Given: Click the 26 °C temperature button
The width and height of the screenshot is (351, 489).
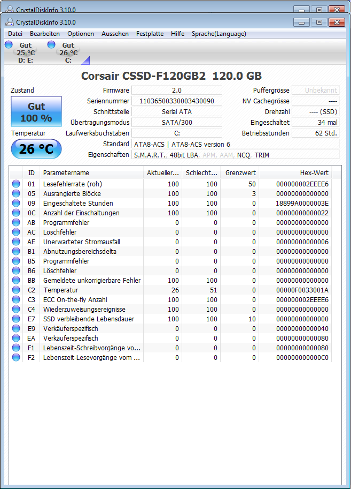Looking at the screenshot, I should coord(36,149).
